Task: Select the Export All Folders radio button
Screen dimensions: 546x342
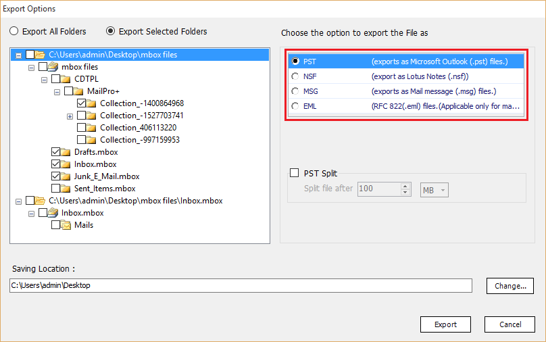Action: pyautogui.click(x=14, y=31)
